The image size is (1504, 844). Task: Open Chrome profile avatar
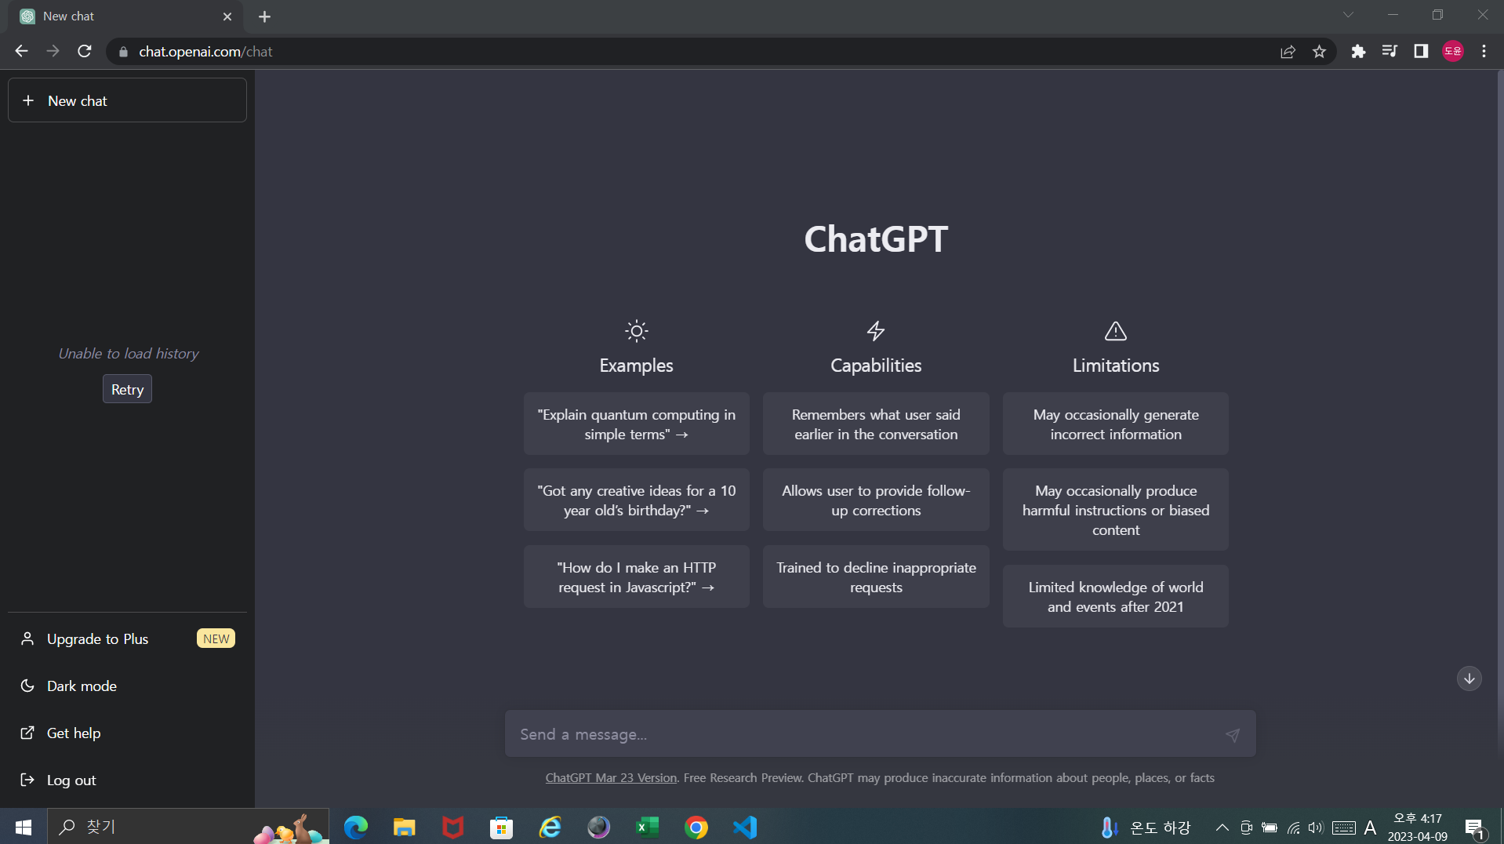pos(1453,52)
